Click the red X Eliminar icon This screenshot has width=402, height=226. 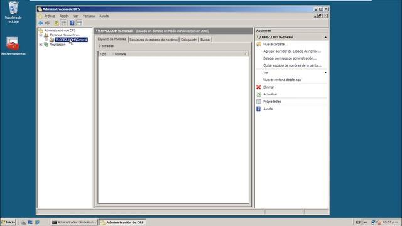pos(258,87)
